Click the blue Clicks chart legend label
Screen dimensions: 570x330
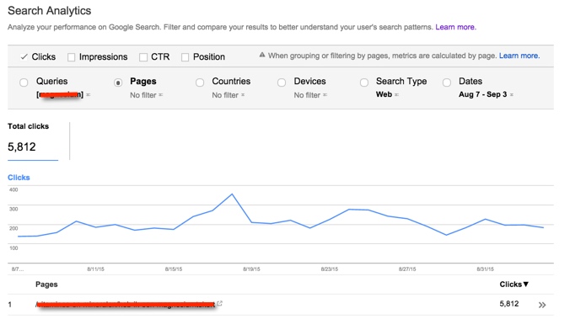click(x=19, y=178)
